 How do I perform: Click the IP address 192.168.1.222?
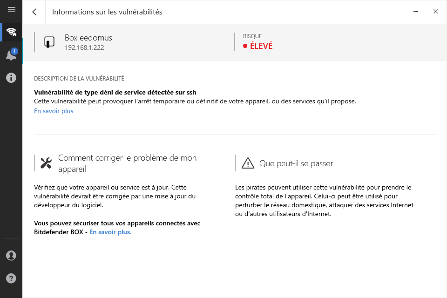(84, 47)
